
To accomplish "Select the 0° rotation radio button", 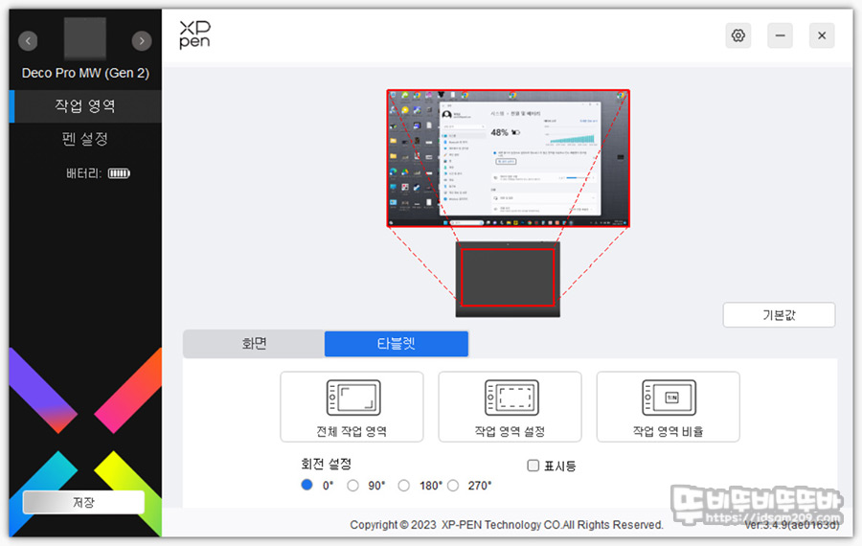I will tap(306, 485).
